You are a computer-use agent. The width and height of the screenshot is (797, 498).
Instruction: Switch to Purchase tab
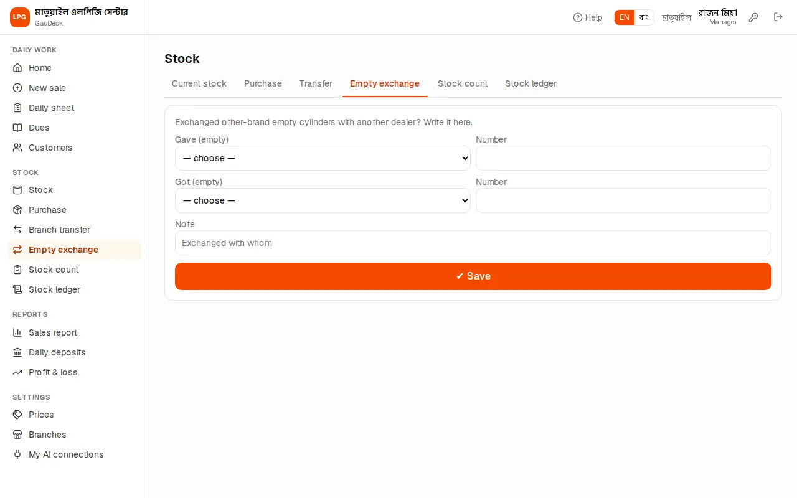click(263, 83)
